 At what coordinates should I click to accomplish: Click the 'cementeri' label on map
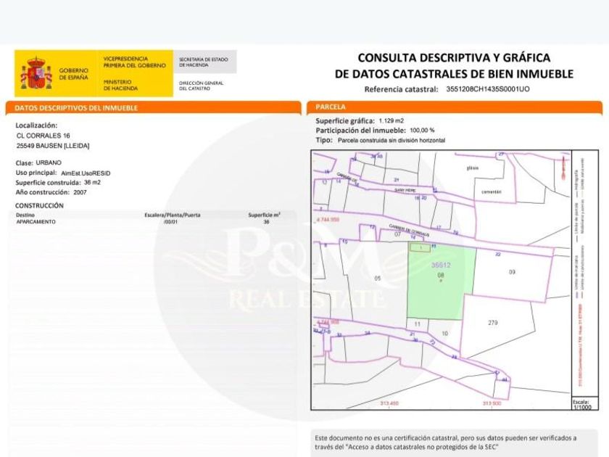pyautogui.click(x=492, y=192)
